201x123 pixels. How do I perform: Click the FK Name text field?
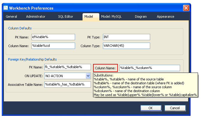(67, 67)
